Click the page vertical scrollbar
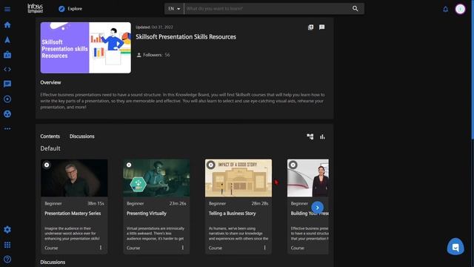This screenshot has height=267, width=474. point(473,70)
